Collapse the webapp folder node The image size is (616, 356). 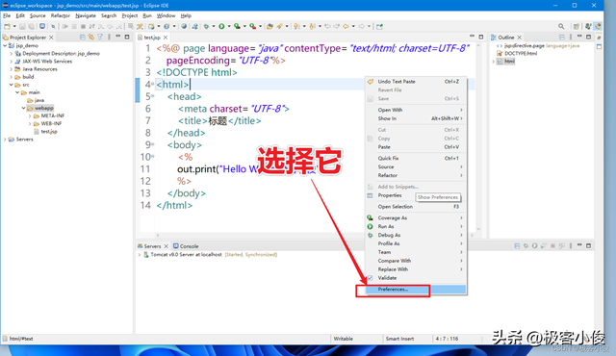pos(23,108)
